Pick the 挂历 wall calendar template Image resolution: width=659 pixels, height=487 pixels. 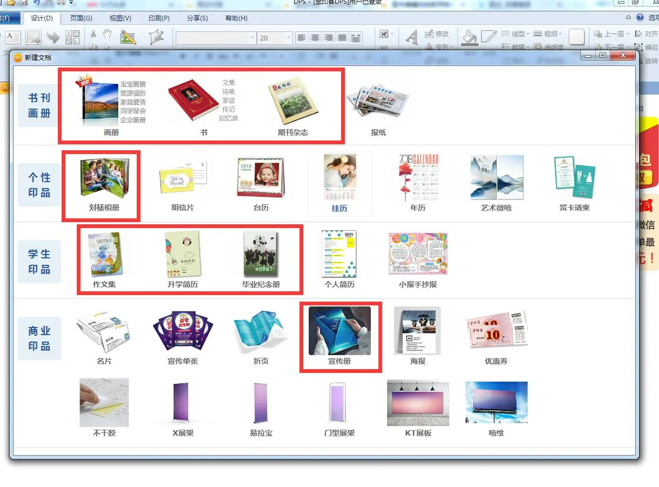(340, 184)
